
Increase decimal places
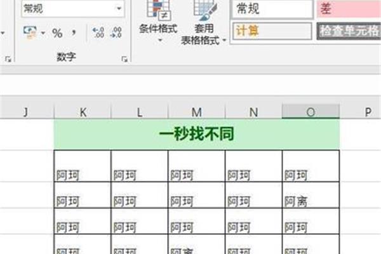click(x=98, y=32)
